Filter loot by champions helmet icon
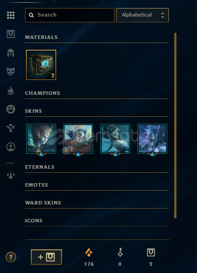The width and height of the screenshot is (197, 273). tap(11, 53)
